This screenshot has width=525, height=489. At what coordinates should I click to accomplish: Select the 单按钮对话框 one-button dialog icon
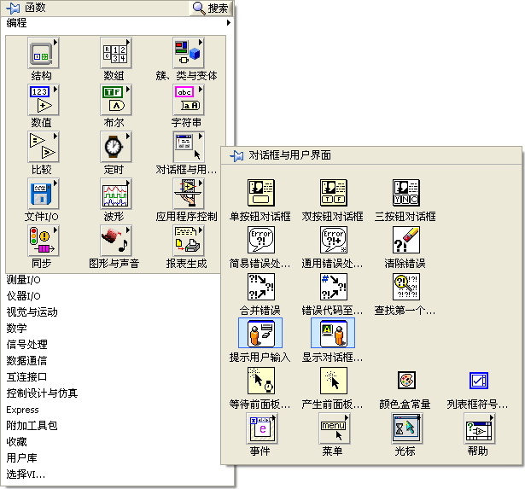pyautogui.click(x=260, y=194)
